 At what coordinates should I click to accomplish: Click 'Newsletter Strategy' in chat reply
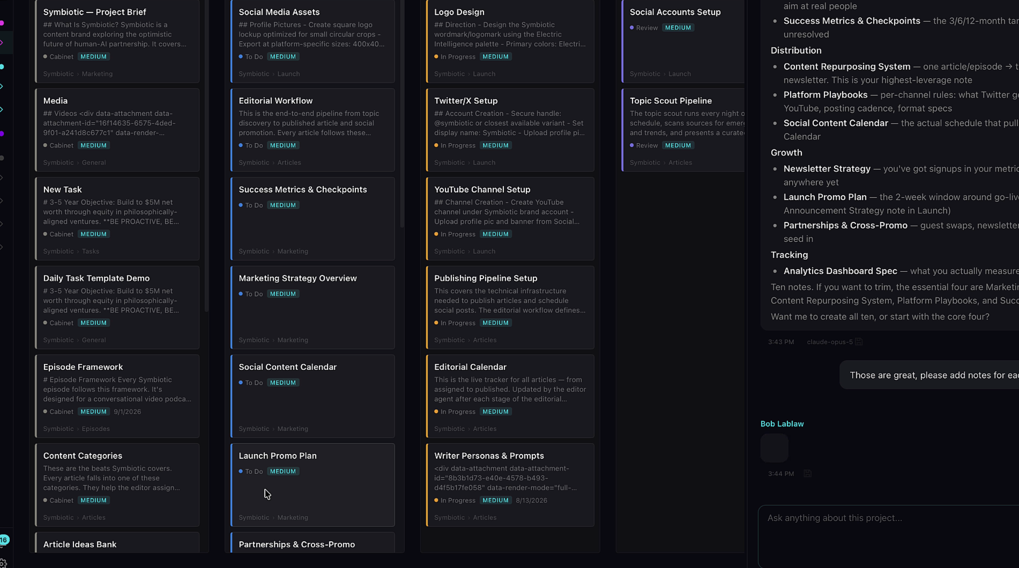tap(827, 169)
